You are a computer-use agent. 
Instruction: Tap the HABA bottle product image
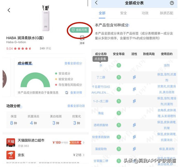coord(46,18)
